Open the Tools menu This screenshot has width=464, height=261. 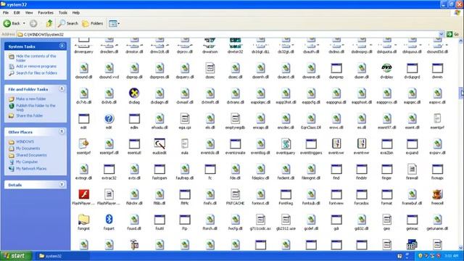[63, 13]
